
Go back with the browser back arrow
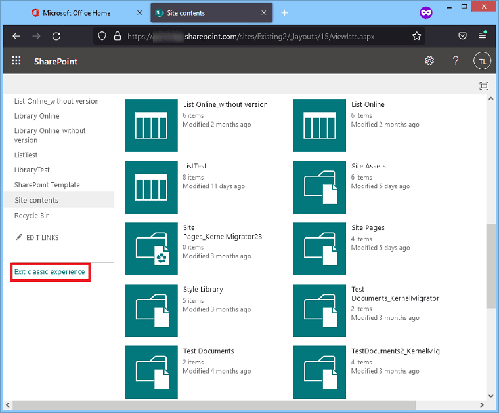click(x=16, y=36)
